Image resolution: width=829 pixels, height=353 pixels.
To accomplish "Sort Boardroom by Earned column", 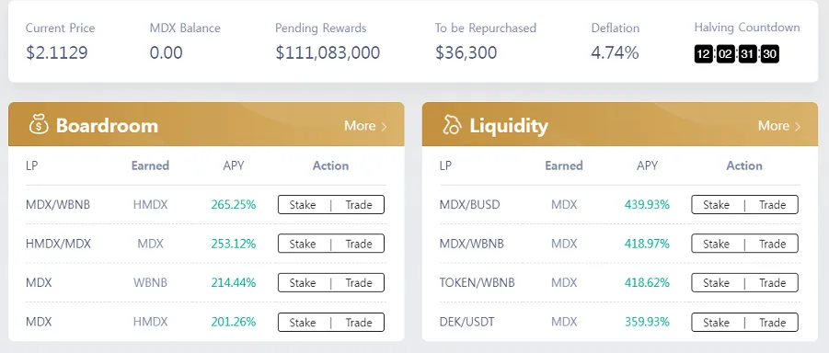I will point(150,166).
